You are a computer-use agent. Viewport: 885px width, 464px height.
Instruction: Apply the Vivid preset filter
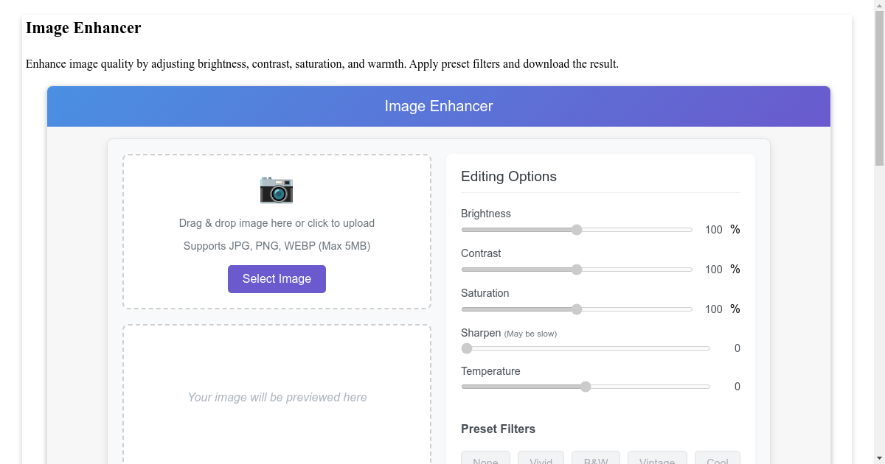[541, 460]
